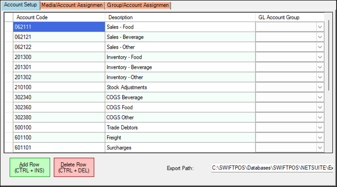The height and width of the screenshot is (187, 337).
Task: Open GL Account Group dropdown for Inventory - Other
Action: coord(320,77)
